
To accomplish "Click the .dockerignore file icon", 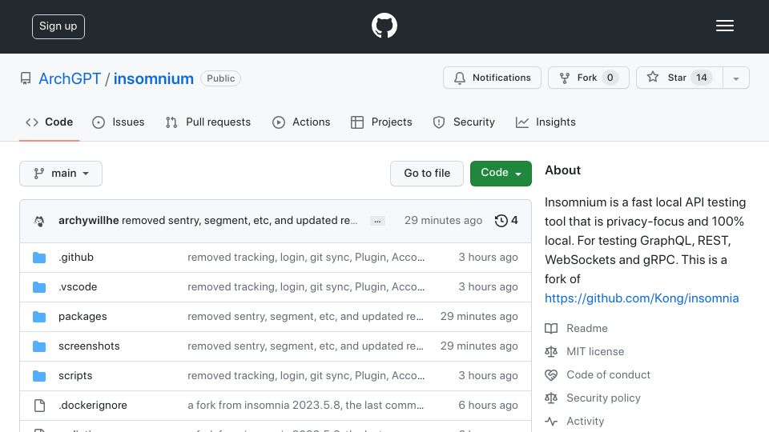I will [x=39, y=406].
